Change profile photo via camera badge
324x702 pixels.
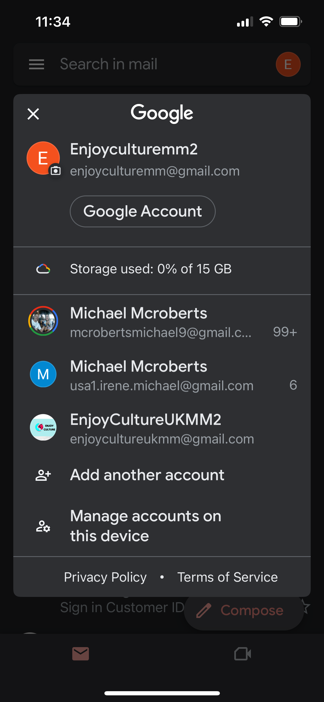click(56, 171)
